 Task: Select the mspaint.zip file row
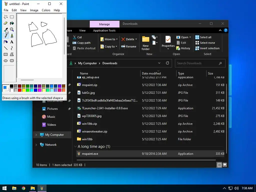(150, 85)
